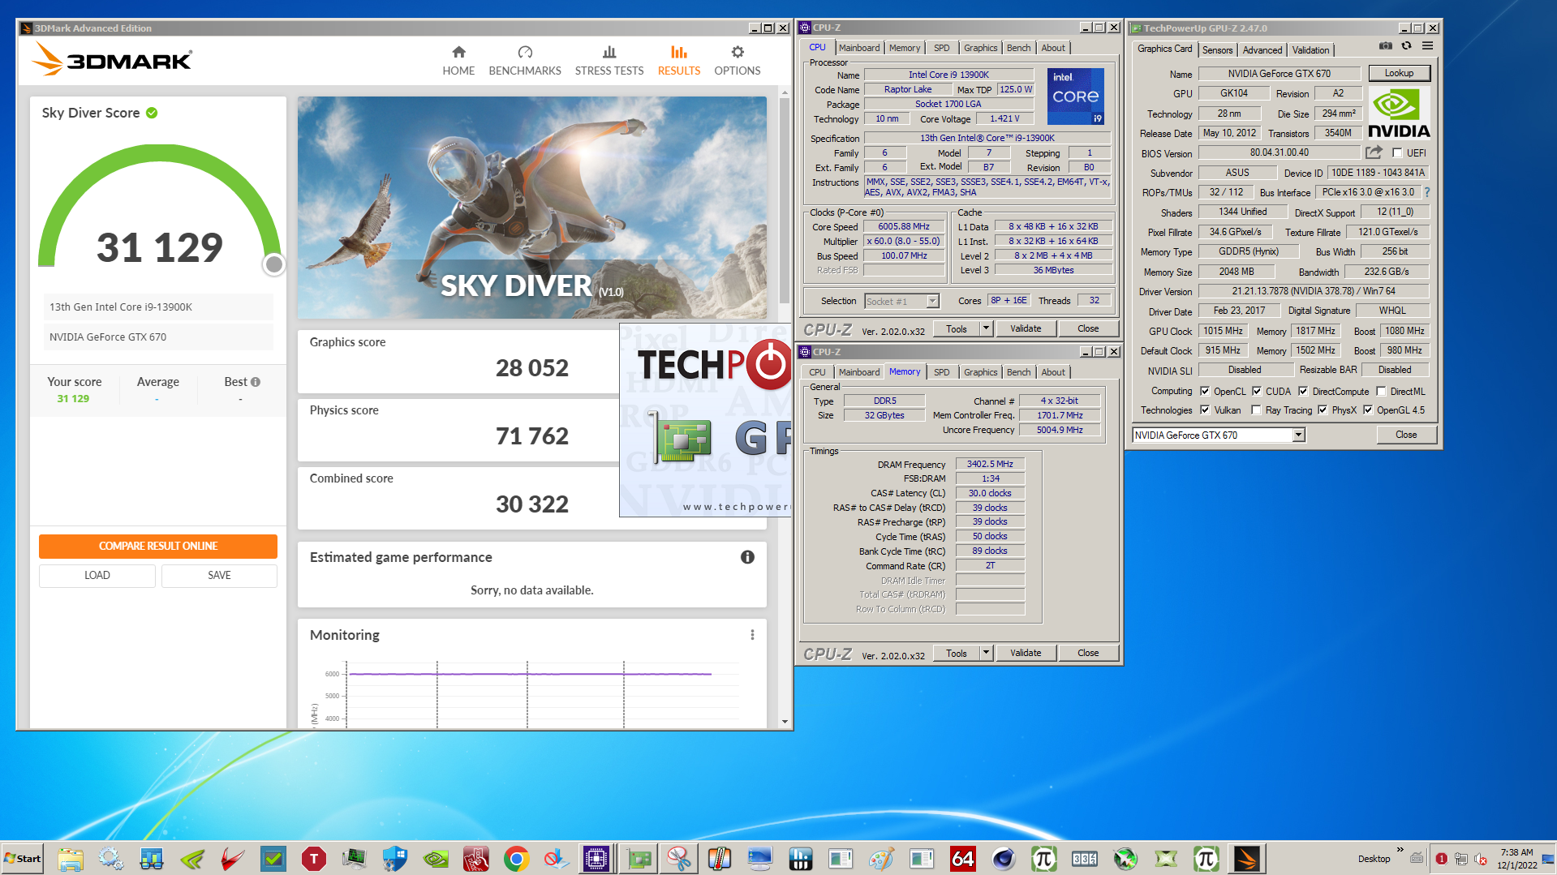1557x875 pixels.
Task: Click Validate in the upper CPU-Z window
Action: tap(1026, 328)
